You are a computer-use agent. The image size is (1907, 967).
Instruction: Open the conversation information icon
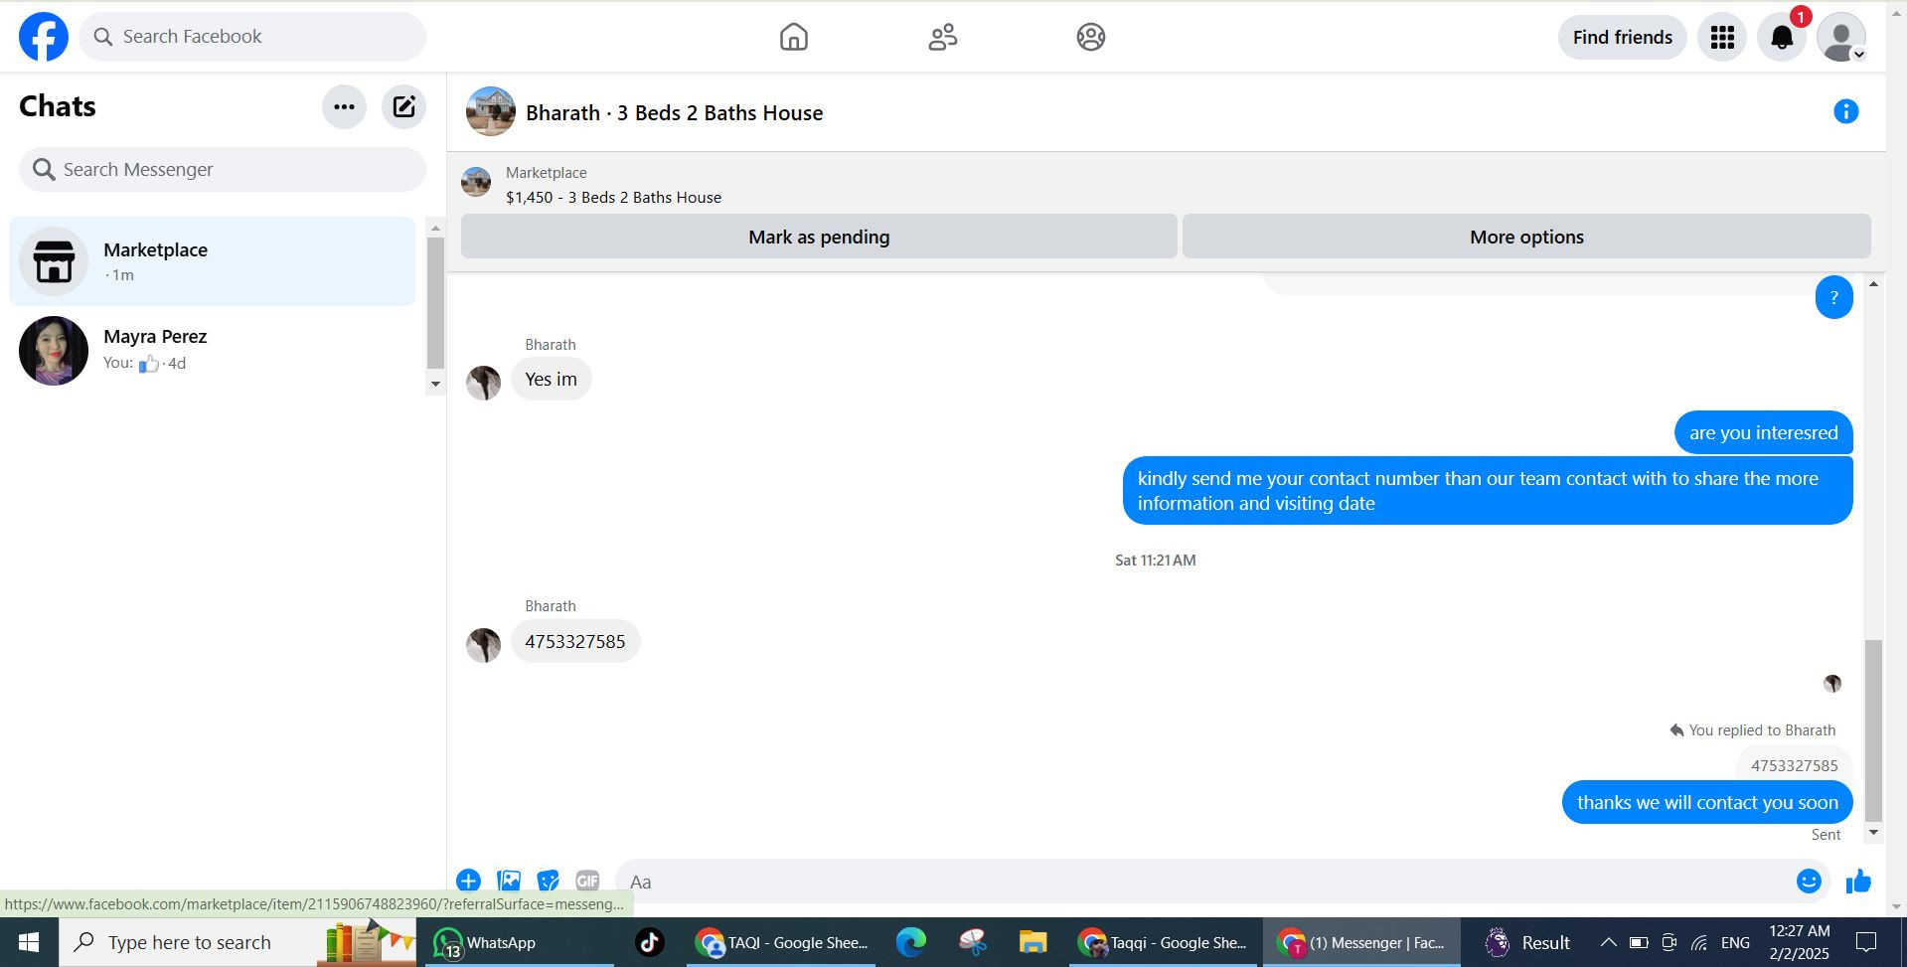pos(1845,111)
